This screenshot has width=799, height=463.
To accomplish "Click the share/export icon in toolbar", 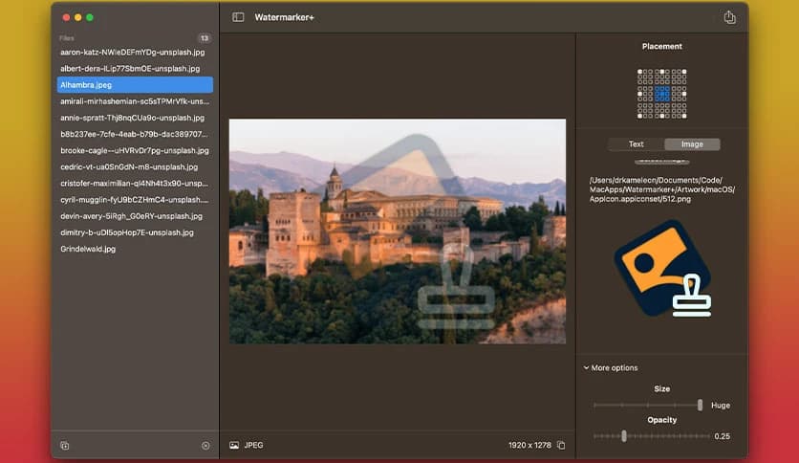I will click(729, 17).
